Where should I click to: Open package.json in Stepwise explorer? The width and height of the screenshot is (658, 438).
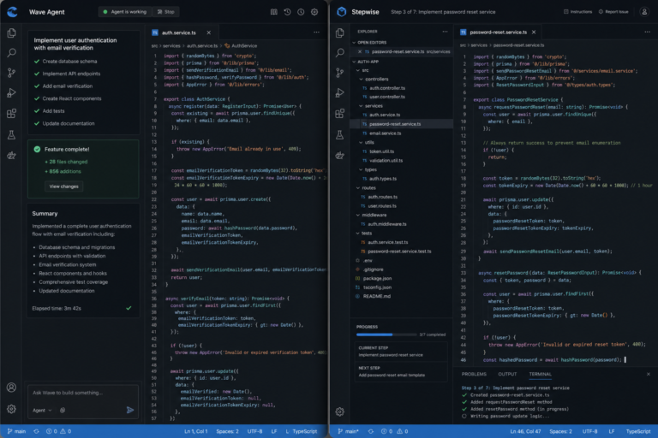coord(377,278)
